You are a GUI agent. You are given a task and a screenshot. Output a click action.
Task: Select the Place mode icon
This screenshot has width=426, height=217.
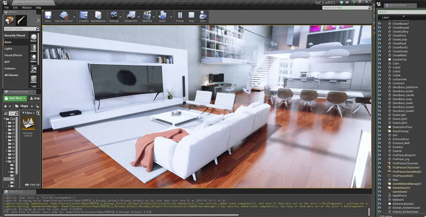pos(10,20)
